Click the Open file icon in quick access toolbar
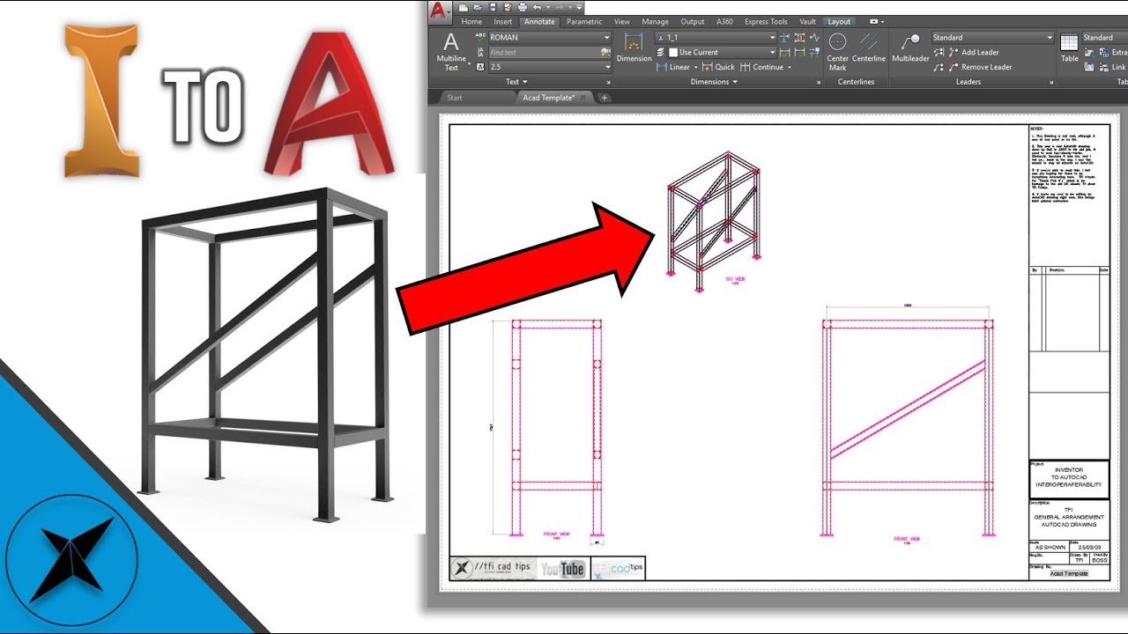This screenshot has height=634, width=1128. click(478, 7)
